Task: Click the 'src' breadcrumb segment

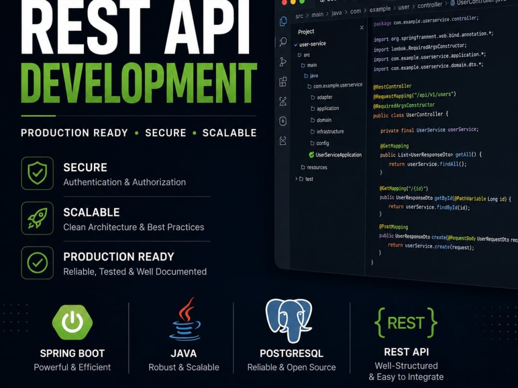Action: (299, 16)
